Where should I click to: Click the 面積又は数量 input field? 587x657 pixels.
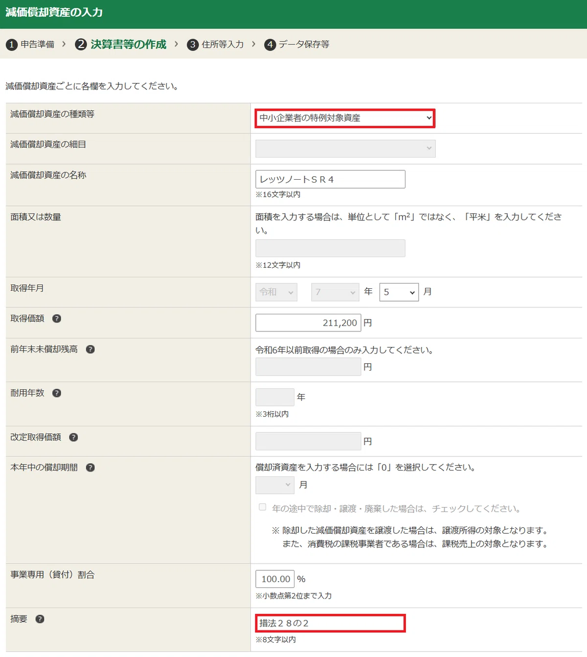pos(330,248)
